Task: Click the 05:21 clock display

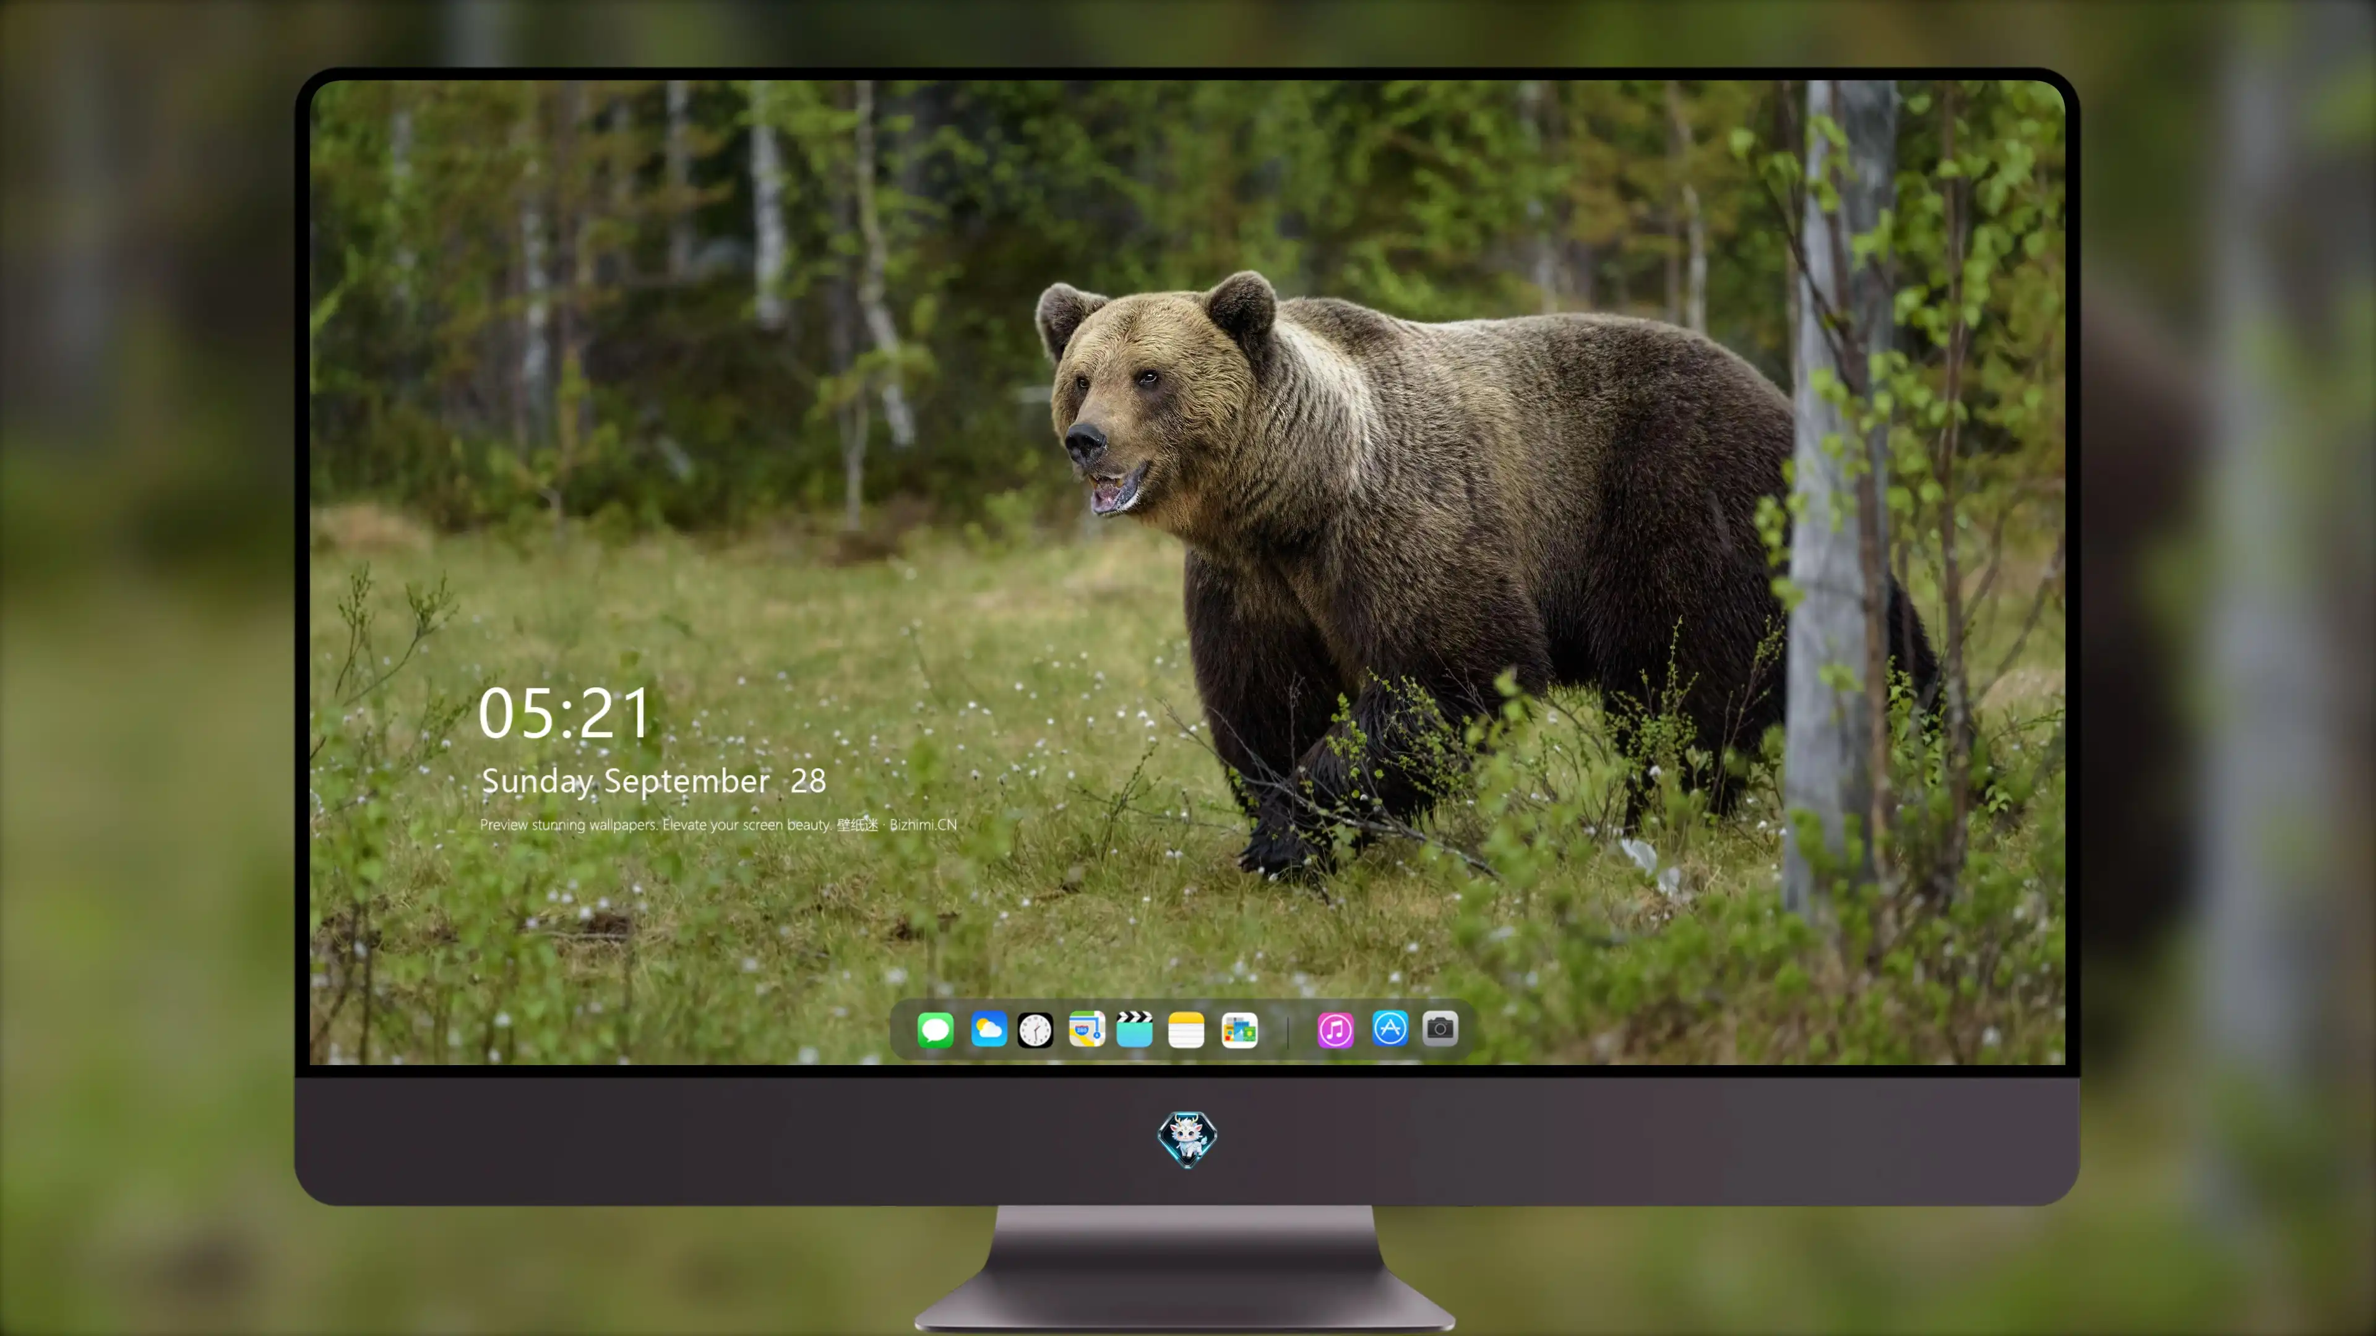Action: click(x=564, y=713)
